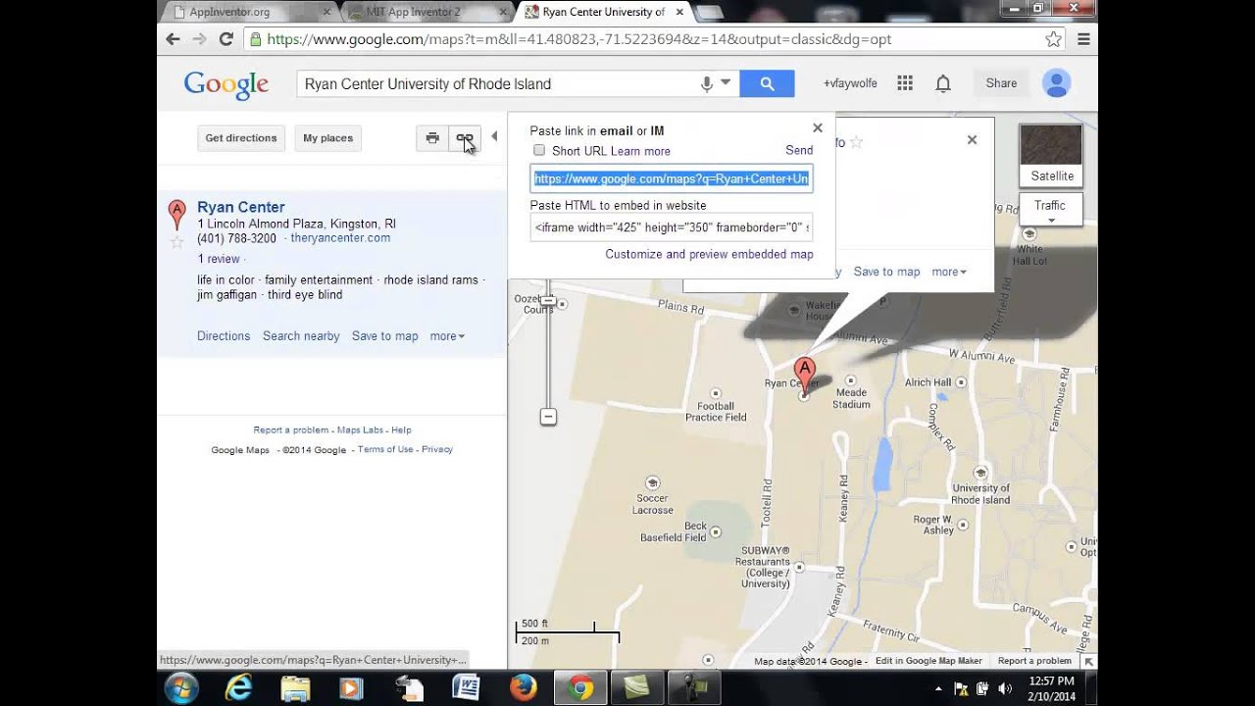Click the microphone voice search icon

coord(706,83)
